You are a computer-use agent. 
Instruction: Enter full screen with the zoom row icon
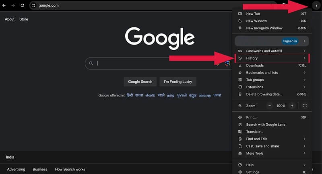click(x=305, y=106)
